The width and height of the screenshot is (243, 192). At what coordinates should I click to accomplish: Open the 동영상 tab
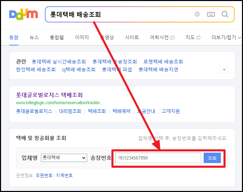107,37
